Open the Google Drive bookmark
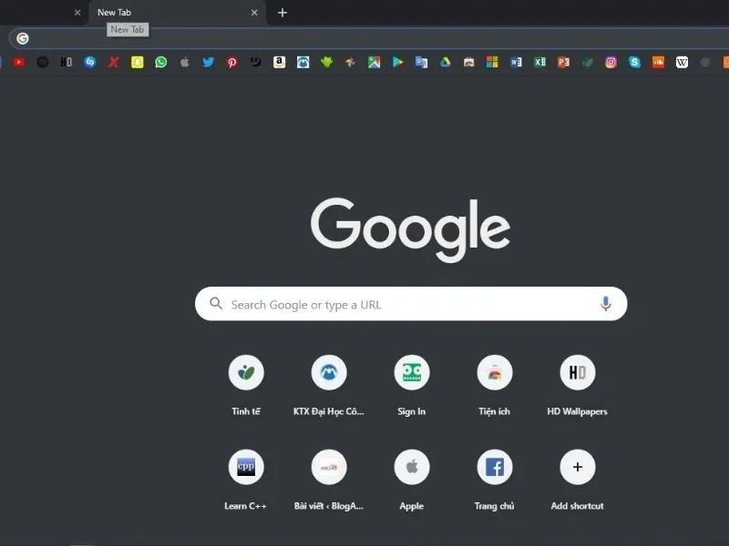 [x=445, y=62]
